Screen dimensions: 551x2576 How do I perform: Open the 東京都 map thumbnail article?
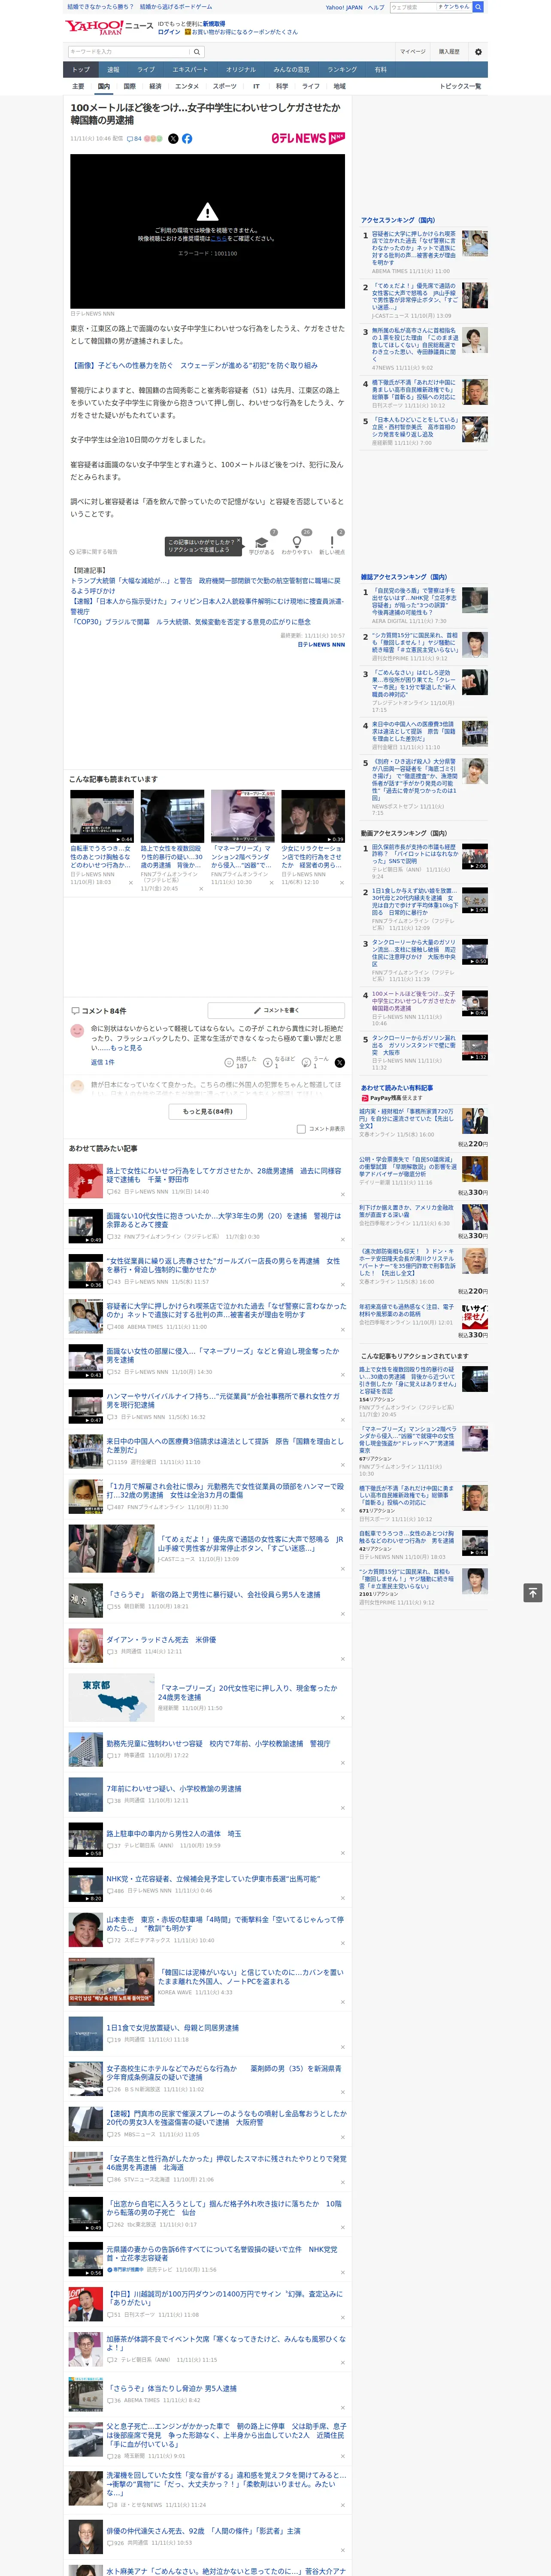(111, 1698)
